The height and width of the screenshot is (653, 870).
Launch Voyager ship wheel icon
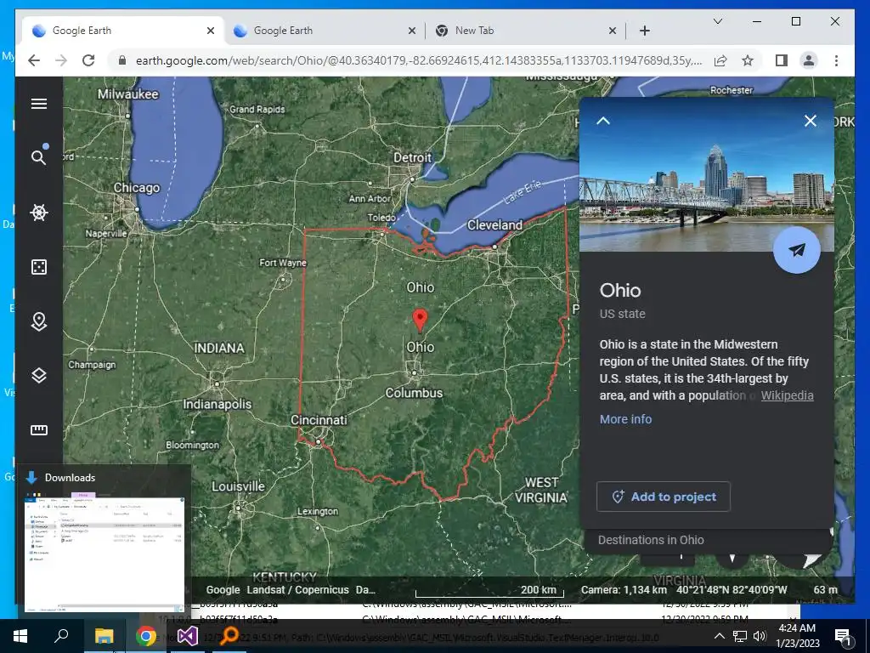tap(39, 212)
